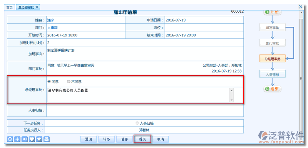The width and height of the screenshot is (308, 148).
Task: Click the 转办 button
Action: (x=107, y=139)
